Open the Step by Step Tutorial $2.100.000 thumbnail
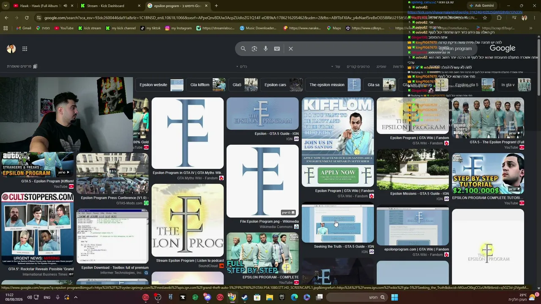This screenshot has height=304, width=541. coord(488,174)
